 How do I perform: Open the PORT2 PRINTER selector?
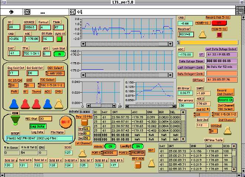[x=137, y=152]
